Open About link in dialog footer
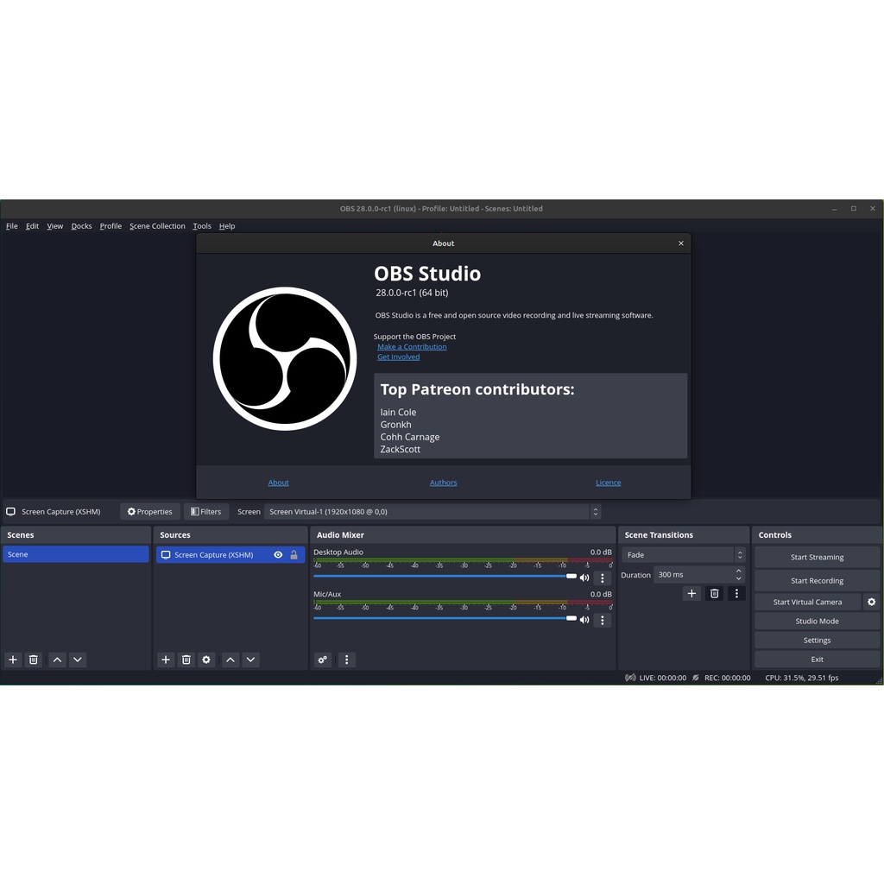 (x=279, y=483)
